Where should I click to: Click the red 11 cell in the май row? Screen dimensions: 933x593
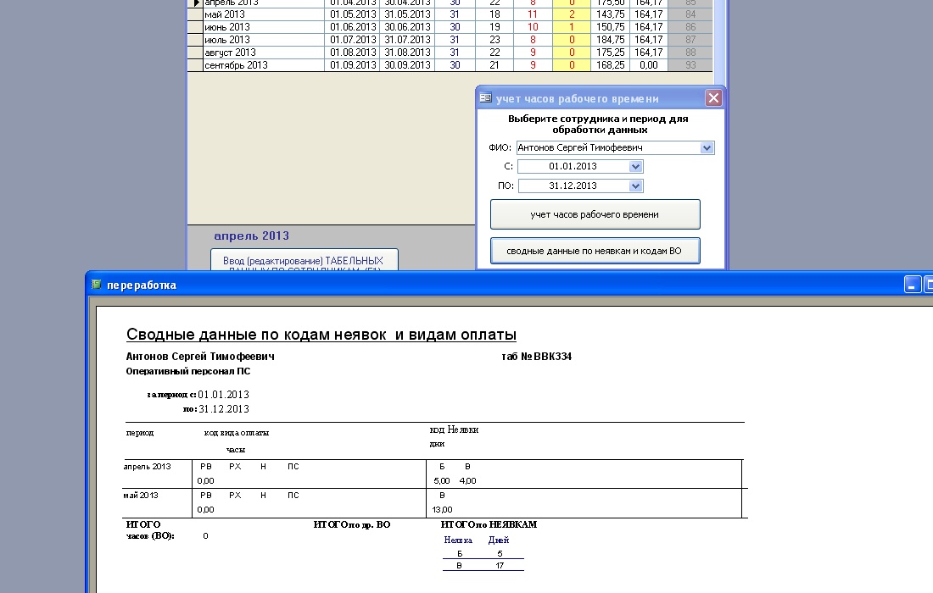click(533, 14)
